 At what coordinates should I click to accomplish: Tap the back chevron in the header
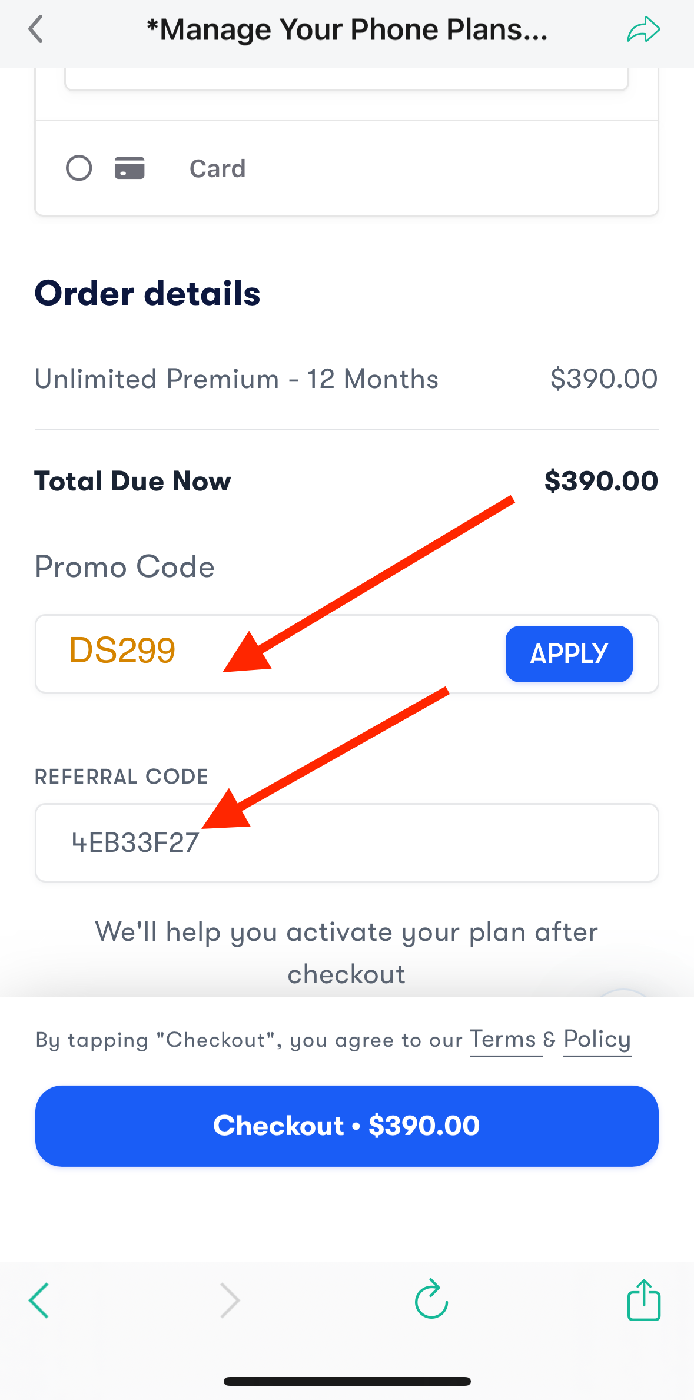[x=36, y=29]
